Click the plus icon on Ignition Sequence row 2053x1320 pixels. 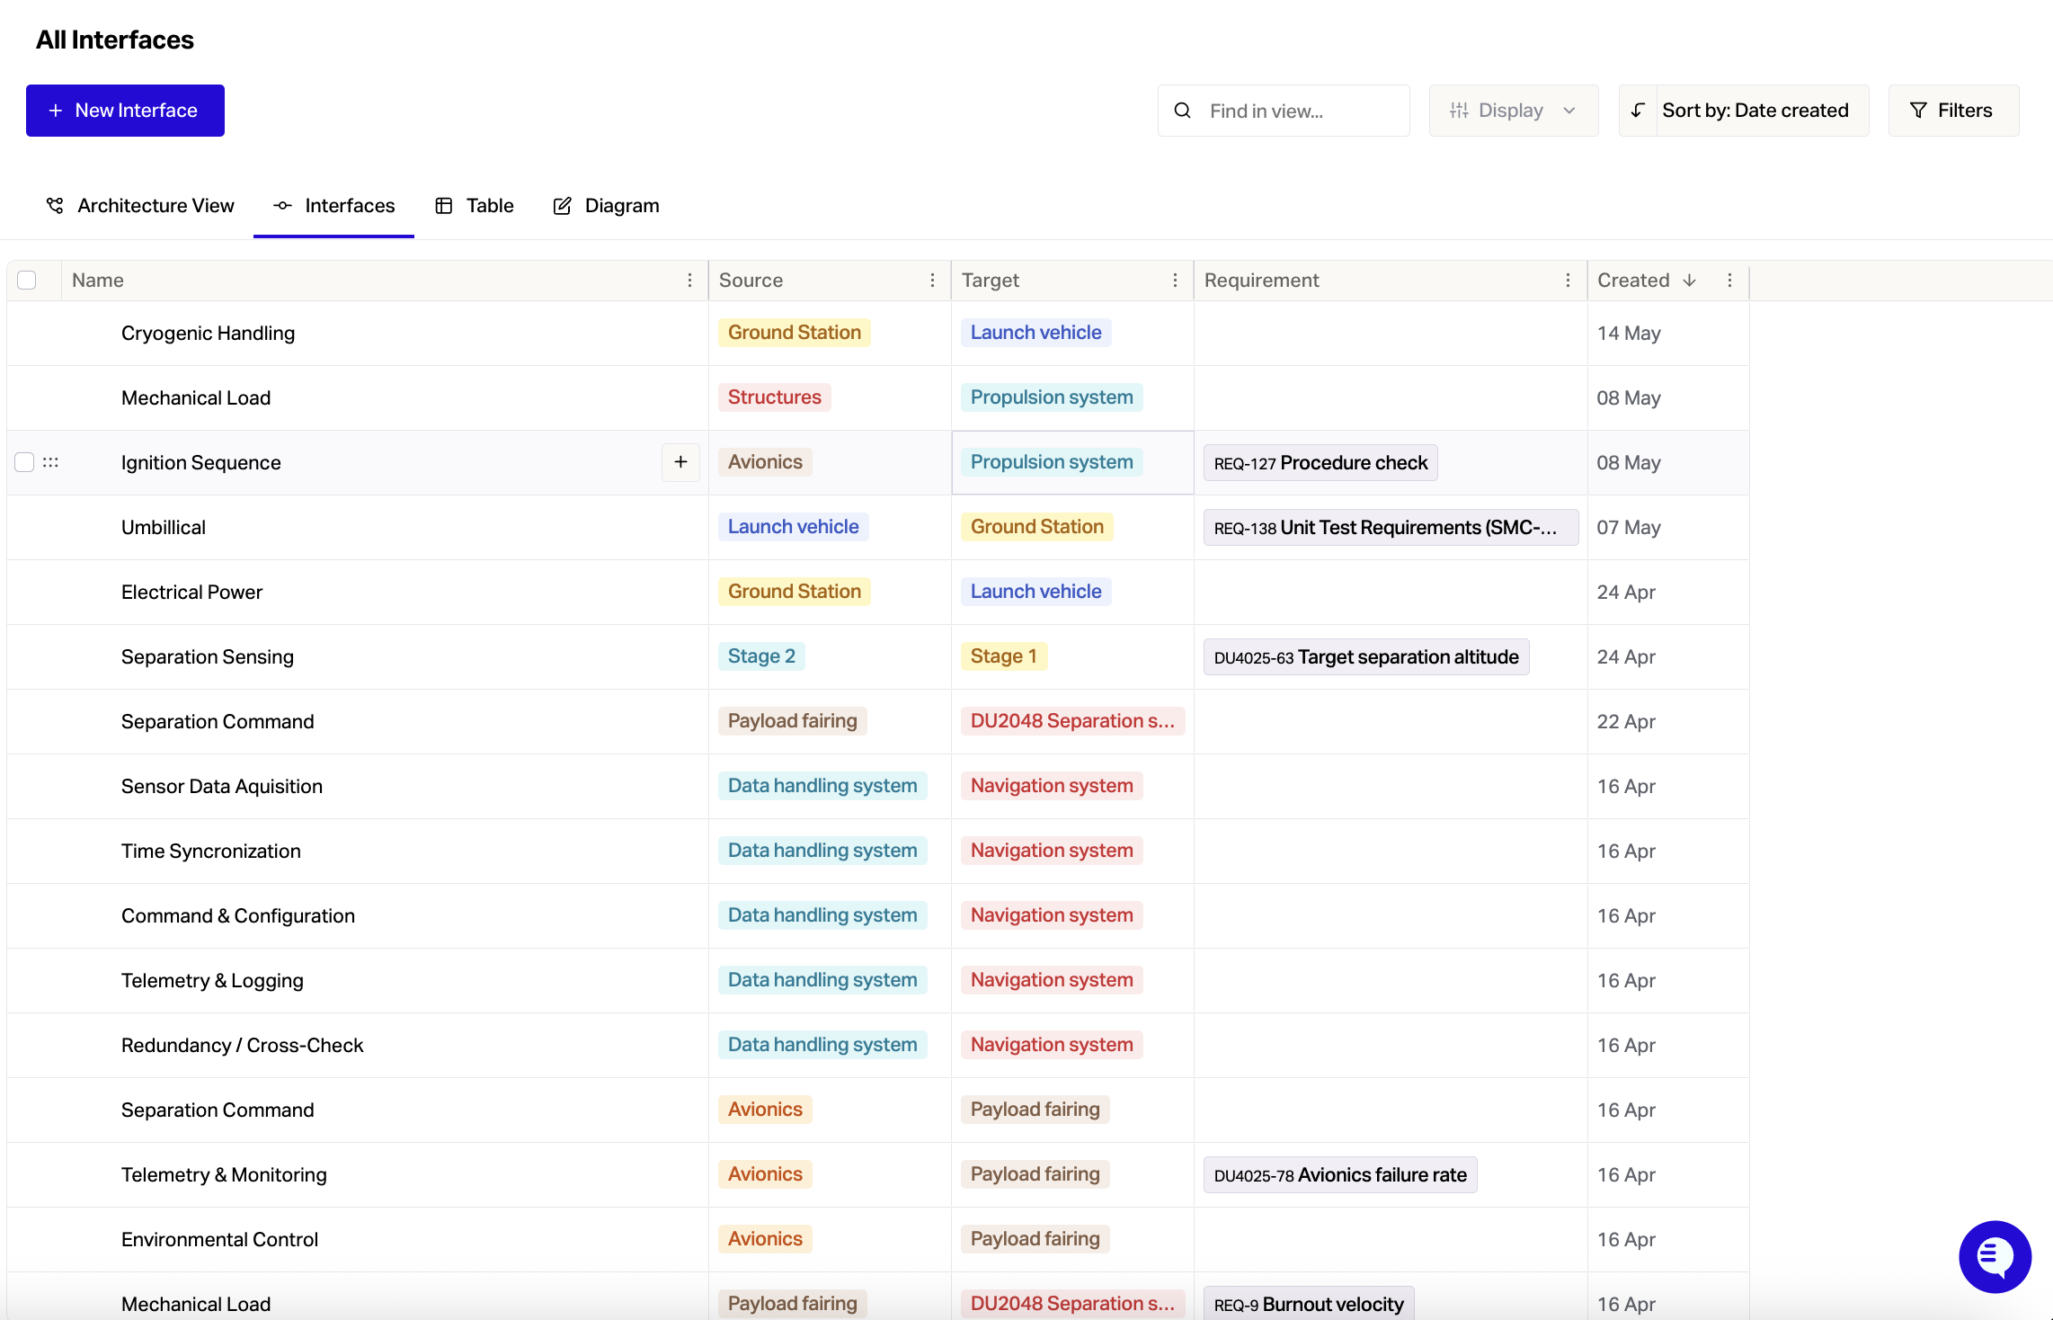coord(680,462)
